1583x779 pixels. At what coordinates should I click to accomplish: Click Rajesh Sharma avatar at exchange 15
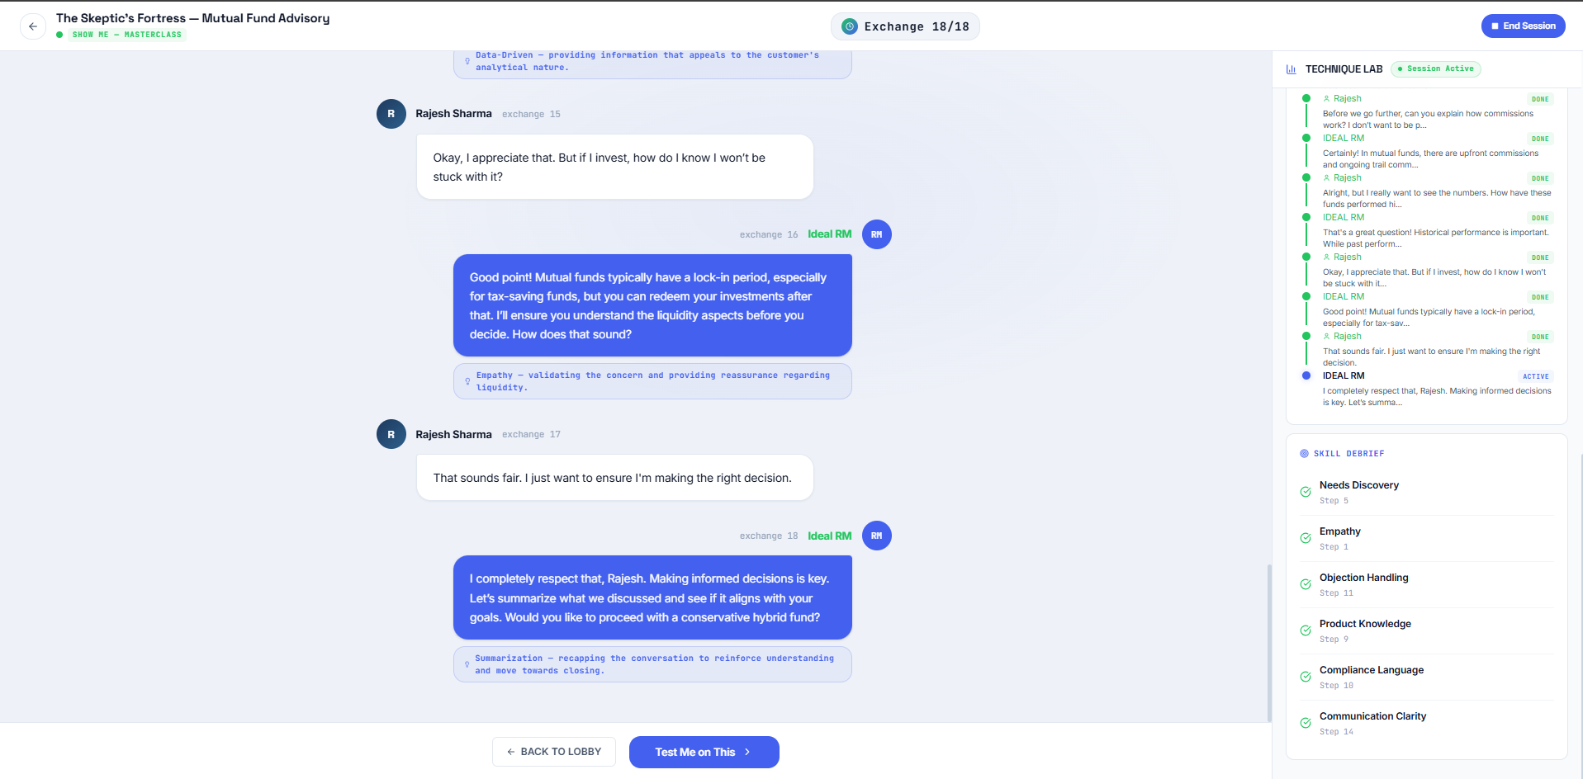point(391,114)
